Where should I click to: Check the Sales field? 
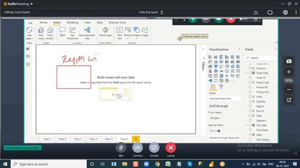coord(250,116)
